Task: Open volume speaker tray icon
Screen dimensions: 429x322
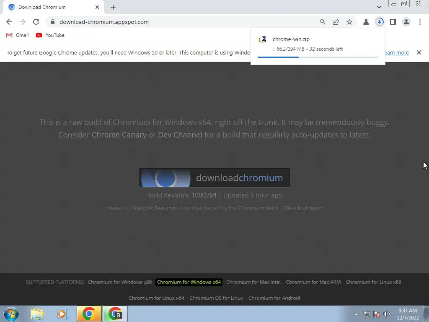Action: pyautogui.click(x=387, y=314)
